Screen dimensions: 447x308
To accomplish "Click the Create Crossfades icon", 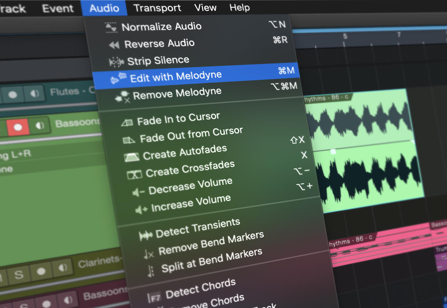I will click(x=134, y=174).
